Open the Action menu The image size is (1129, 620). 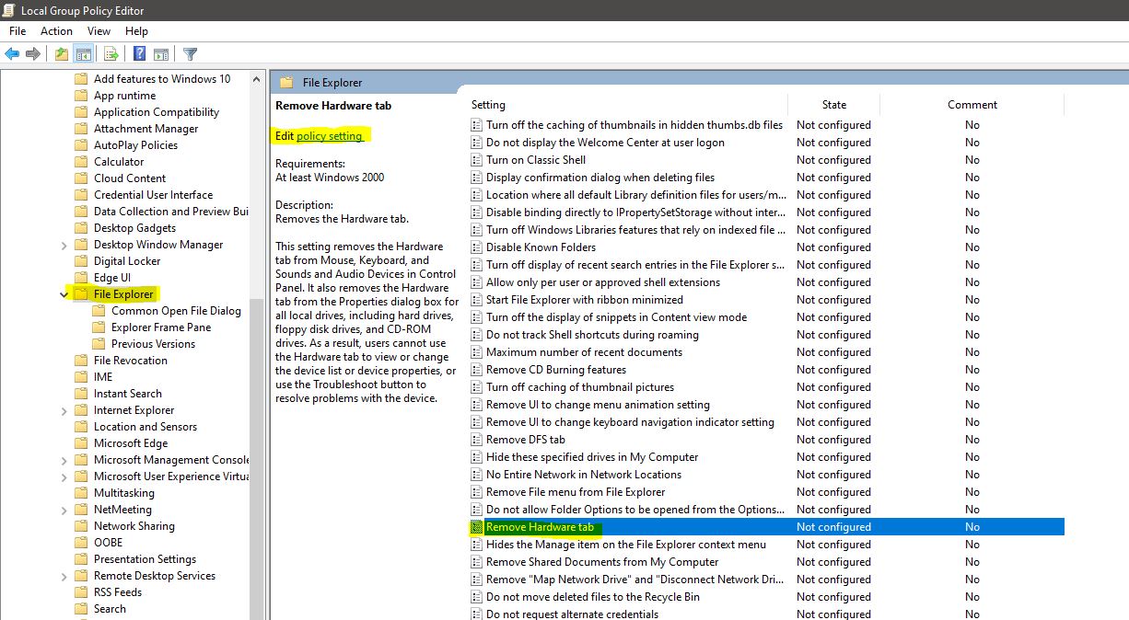tap(56, 30)
